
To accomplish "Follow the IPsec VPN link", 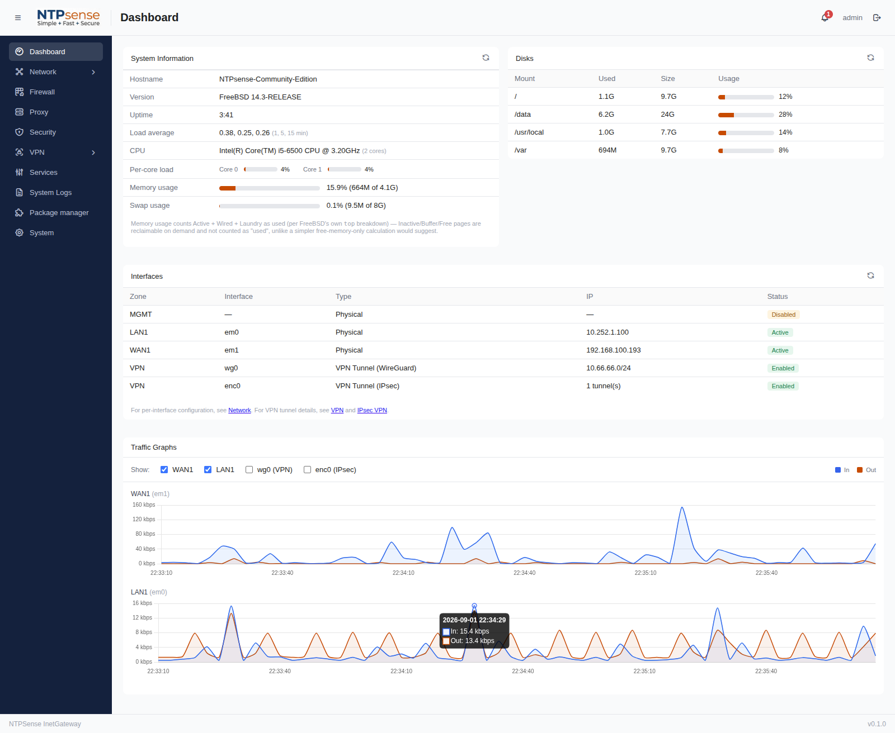I will [372, 410].
